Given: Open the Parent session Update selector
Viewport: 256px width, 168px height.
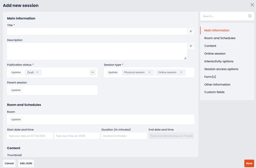Looking at the screenshot, I should (x=16, y=90).
